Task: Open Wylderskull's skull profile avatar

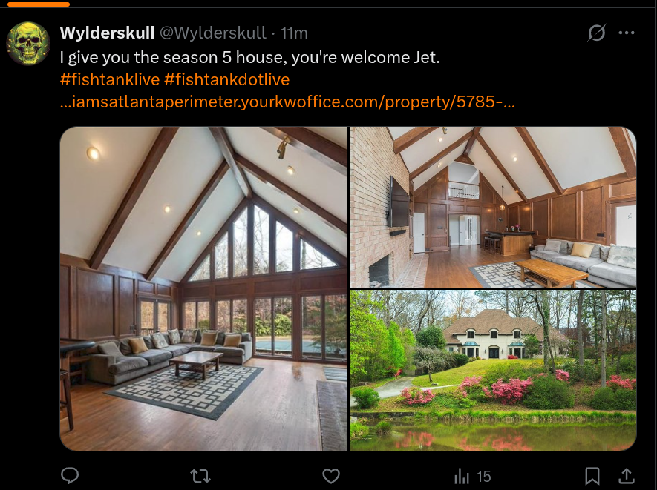Action: click(28, 44)
